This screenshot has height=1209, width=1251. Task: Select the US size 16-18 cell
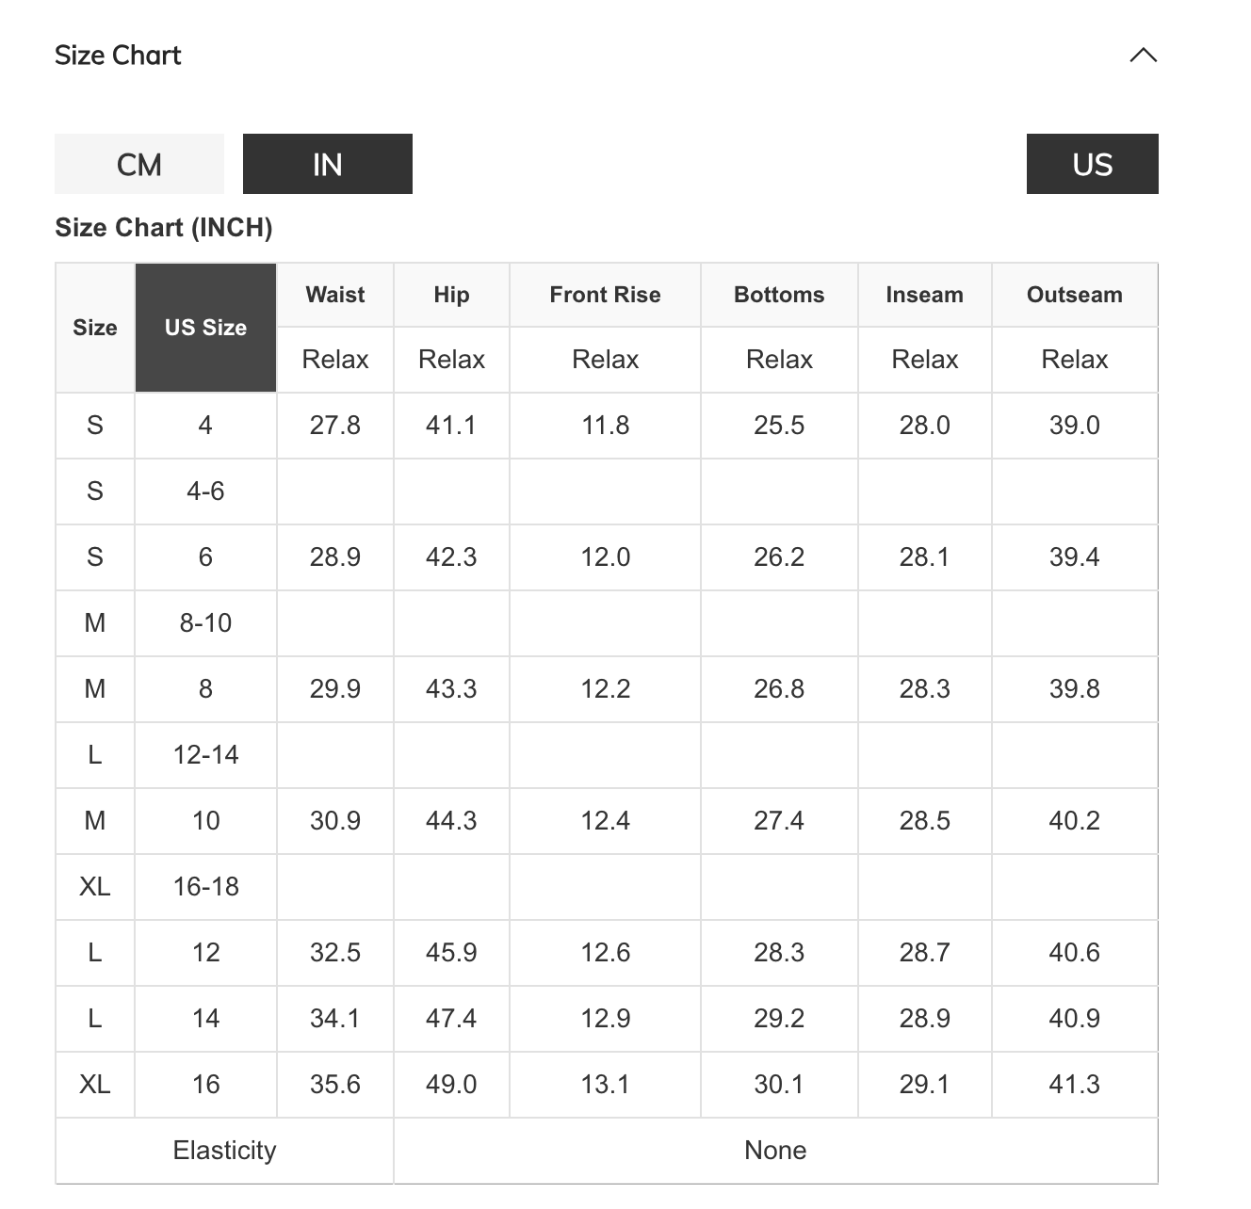point(205,887)
